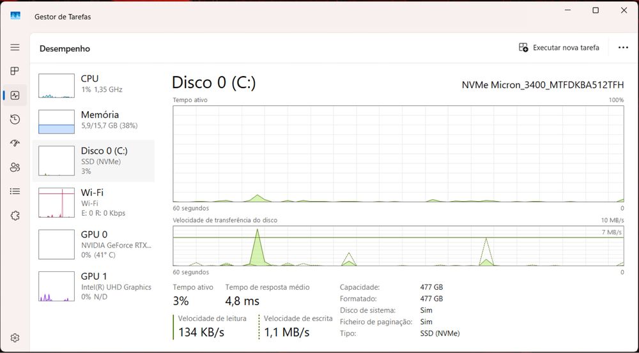This screenshot has width=639, height=353.
Task: Click the 134 KB/s read speed value
Action: click(201, 332)
